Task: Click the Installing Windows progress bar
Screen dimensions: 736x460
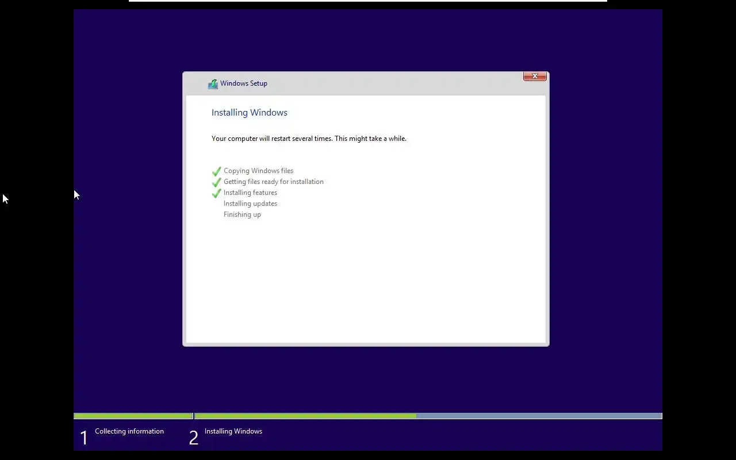Action: click(x=428, y=416)
